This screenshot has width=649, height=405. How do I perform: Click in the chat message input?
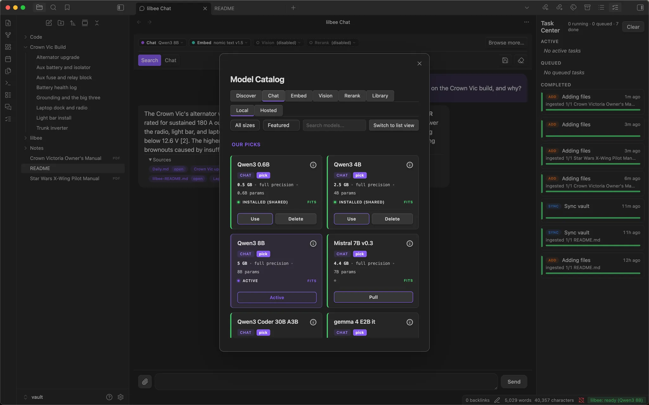[x=326, y=382]
